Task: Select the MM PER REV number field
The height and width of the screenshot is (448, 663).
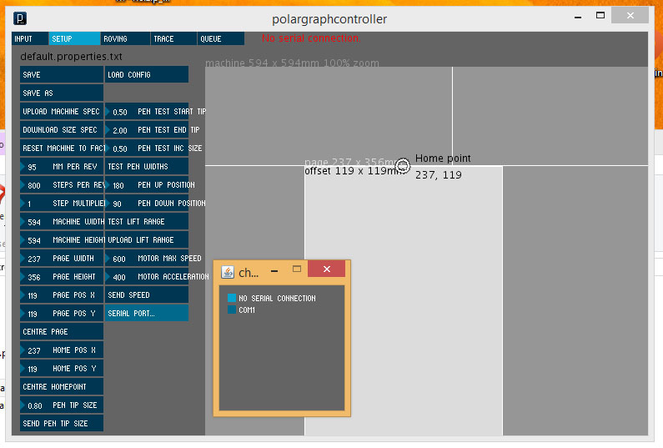Action: [62, 166]
